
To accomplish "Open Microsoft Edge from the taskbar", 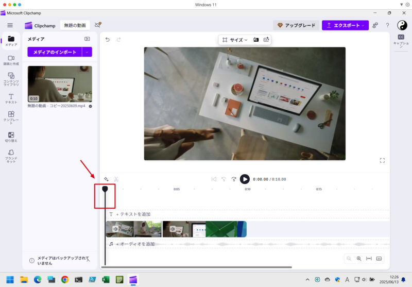I will coord(38,279).
